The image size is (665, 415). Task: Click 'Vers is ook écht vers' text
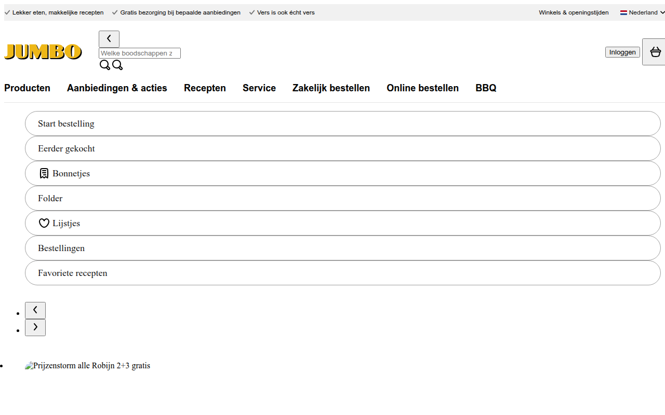pos(286,12)
